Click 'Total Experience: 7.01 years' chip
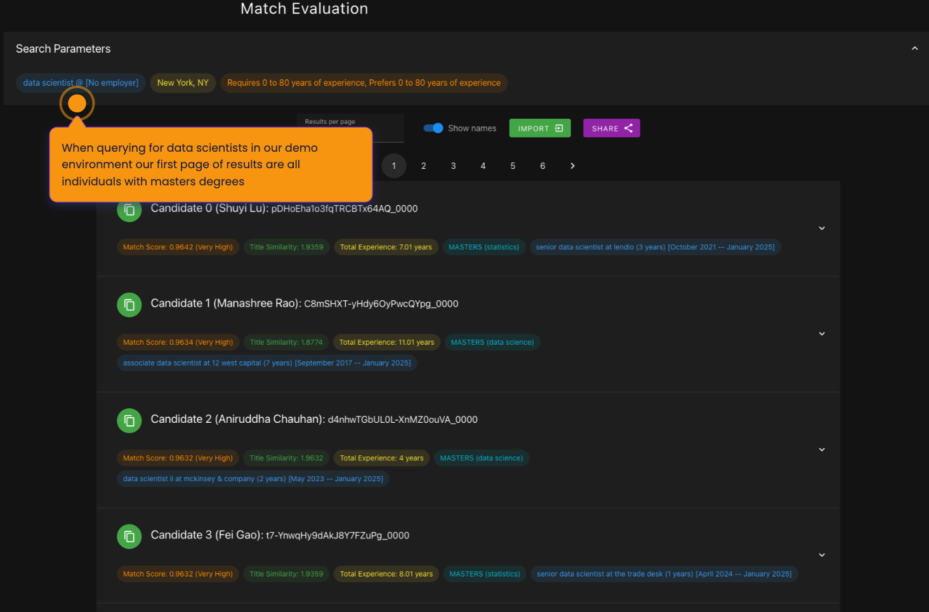Viewport: 929px width, 612px height. coord(386,247)
